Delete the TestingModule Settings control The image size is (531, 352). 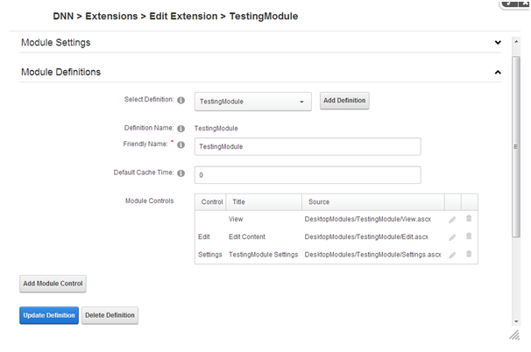(x=469, y=254)
